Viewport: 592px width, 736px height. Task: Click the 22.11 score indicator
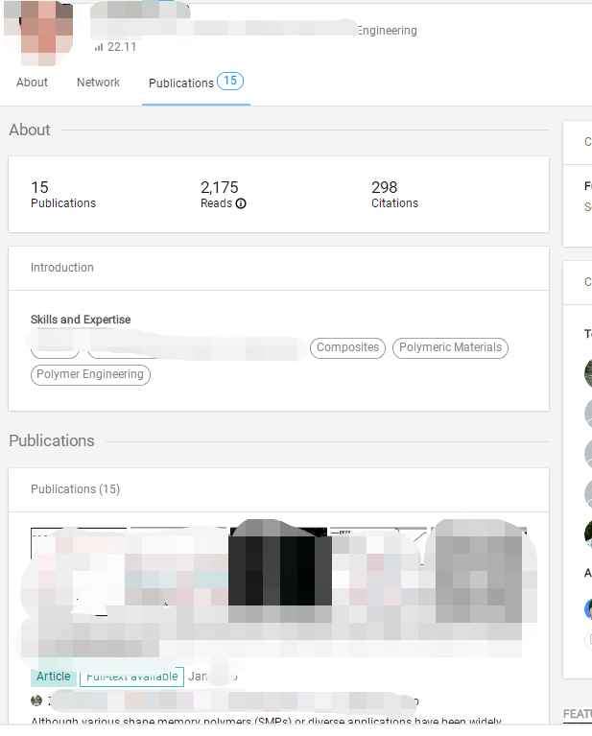[115, 47]
